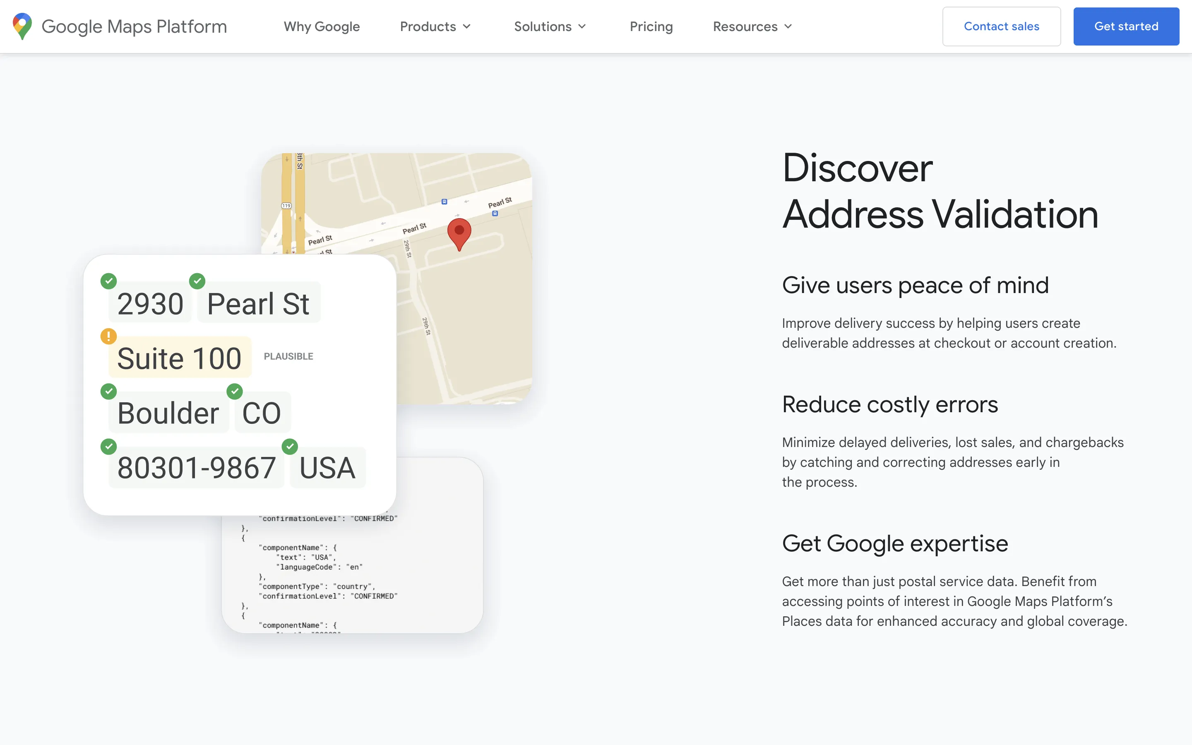The image size is (1192, 745).
Task: Open the Pricing menu item
Action: pyautogui.click(x=651, y=26)
